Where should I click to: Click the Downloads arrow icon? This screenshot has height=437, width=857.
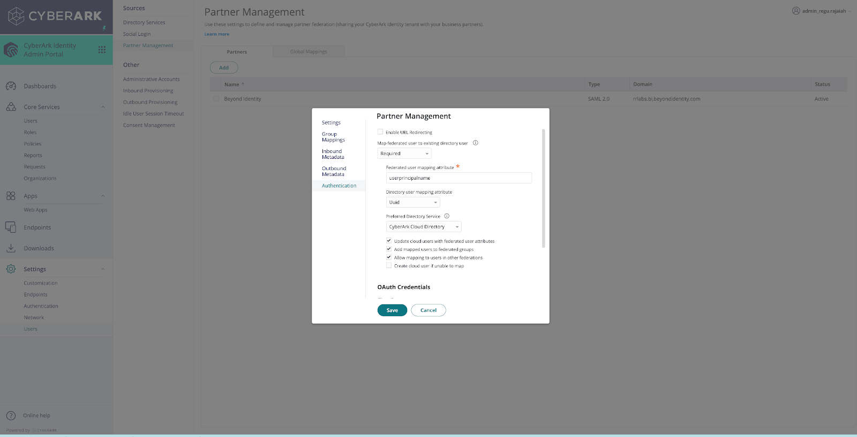point(11,248)
